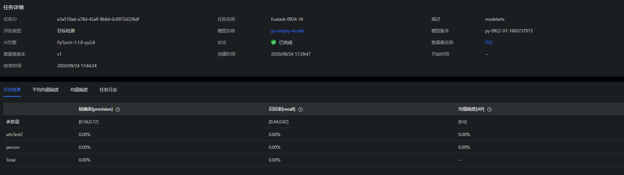This screenshot has height=175, width=624.
Task: Click the 均值精度[AP] column header
Action: (x=471, y=109)
